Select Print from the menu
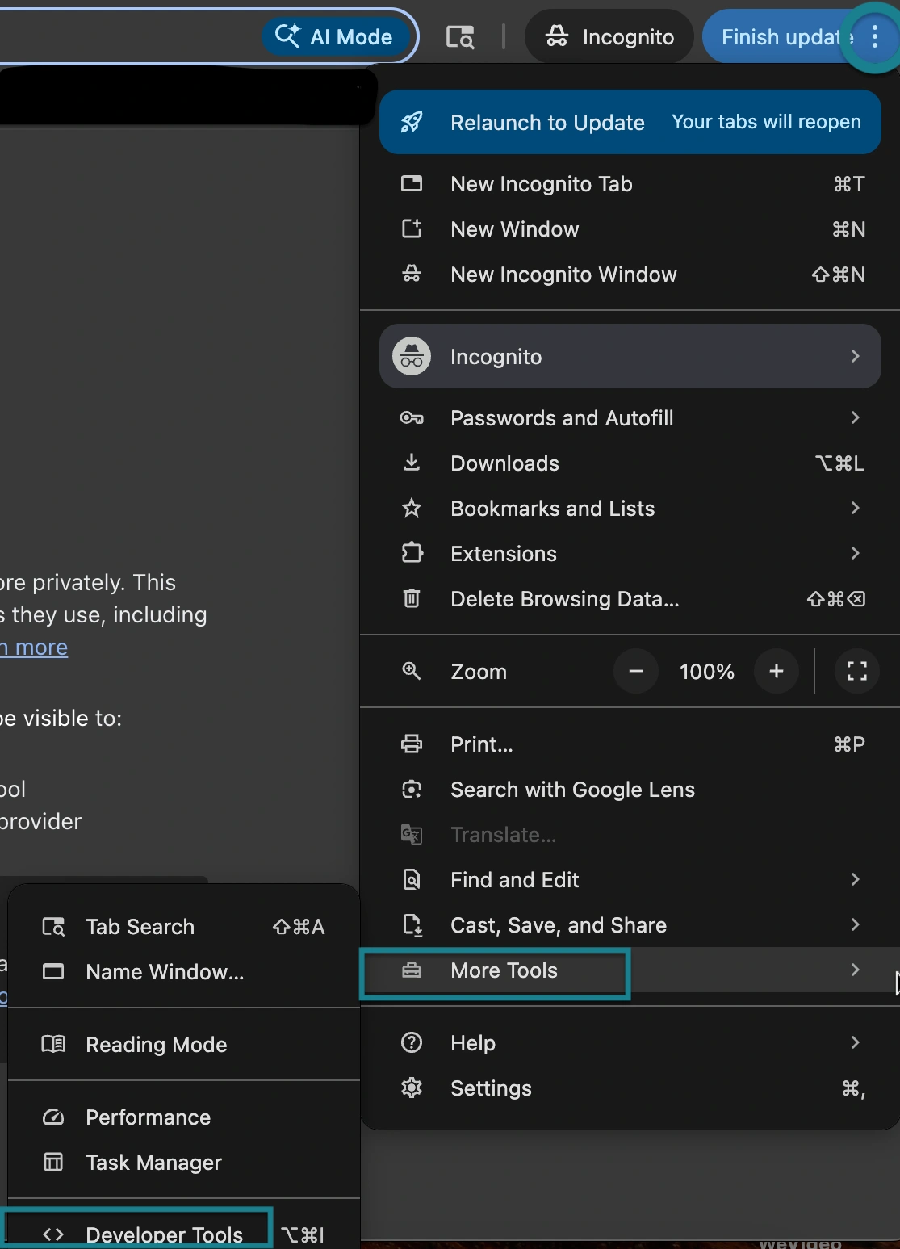Viewport: 900px width, 1249px height. click(630, 744)
